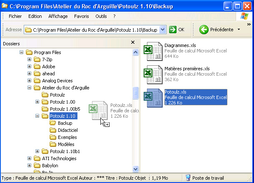
Task: Open the Outils menu
Action: (x=101, y=16)
